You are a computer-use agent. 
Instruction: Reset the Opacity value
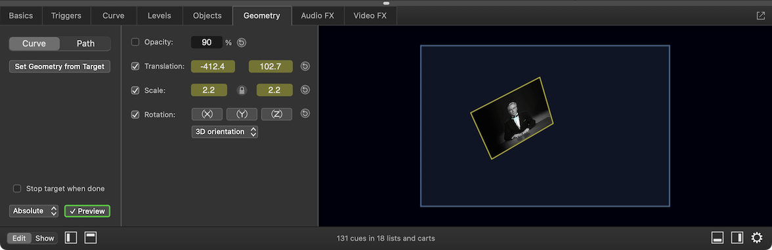pyautogui.click(x=242, y=43)
